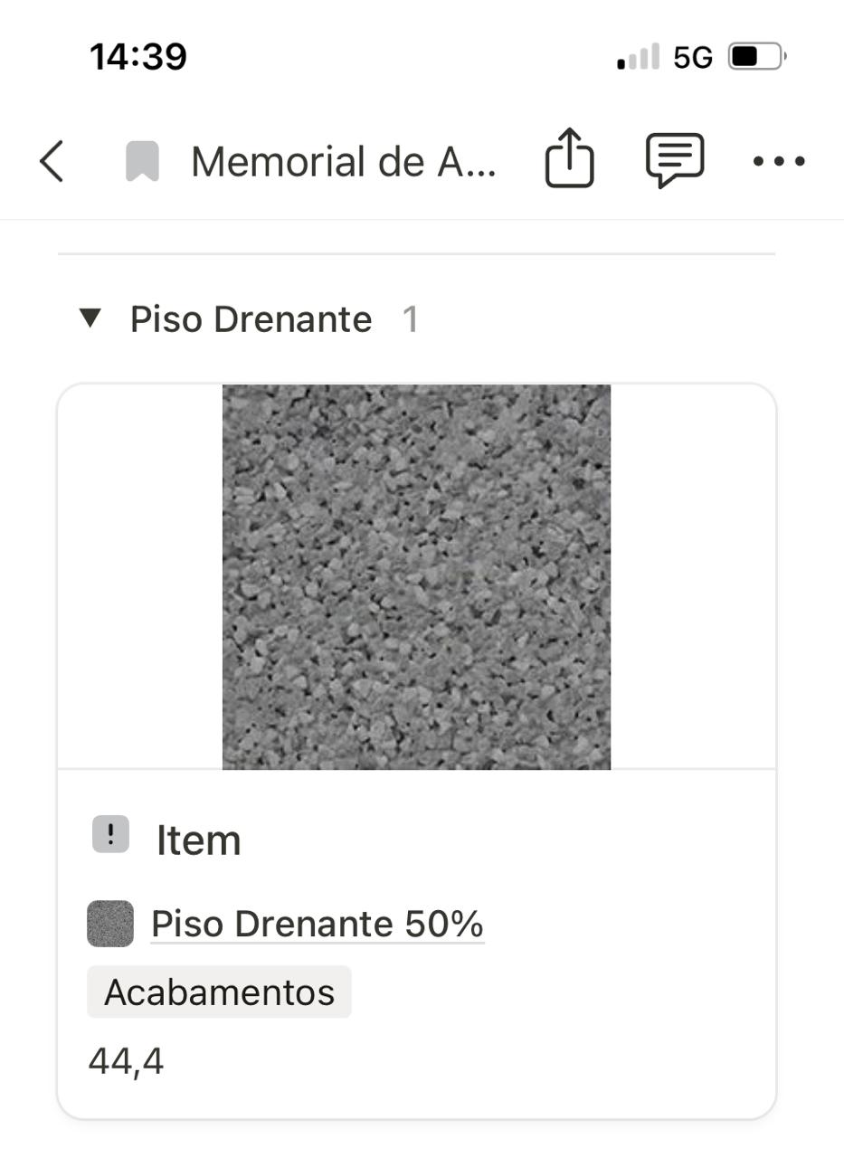Select the Acabamentos tag
Screen dimensions: 844x1158
coord(219,992)
